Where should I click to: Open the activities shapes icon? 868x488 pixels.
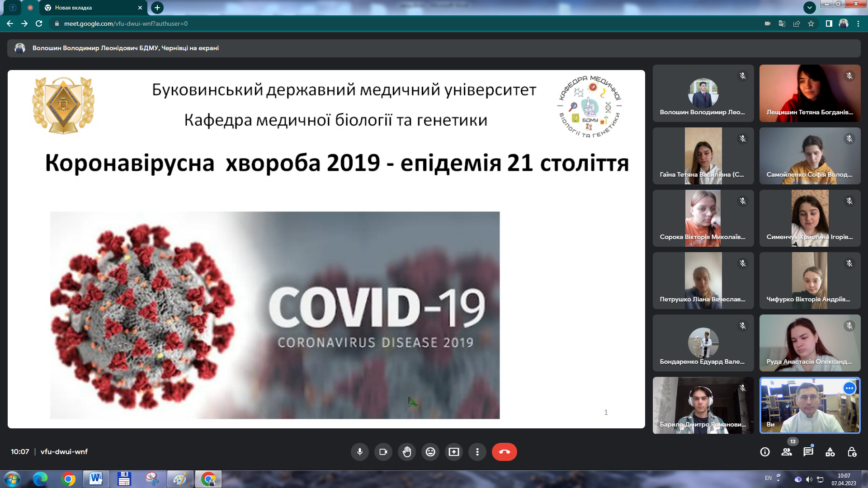(x=830, y=452)
